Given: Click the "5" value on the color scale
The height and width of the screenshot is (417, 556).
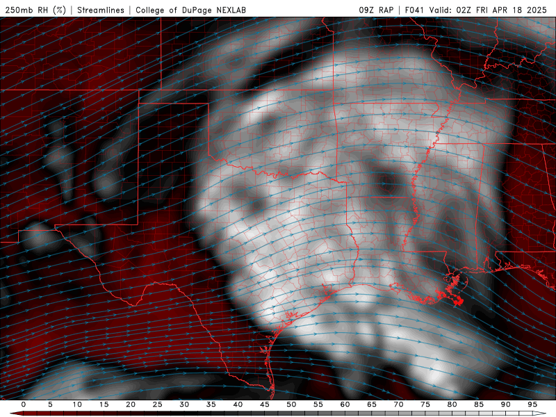Looking at the screenshot, I should click(x=50, y=404).
